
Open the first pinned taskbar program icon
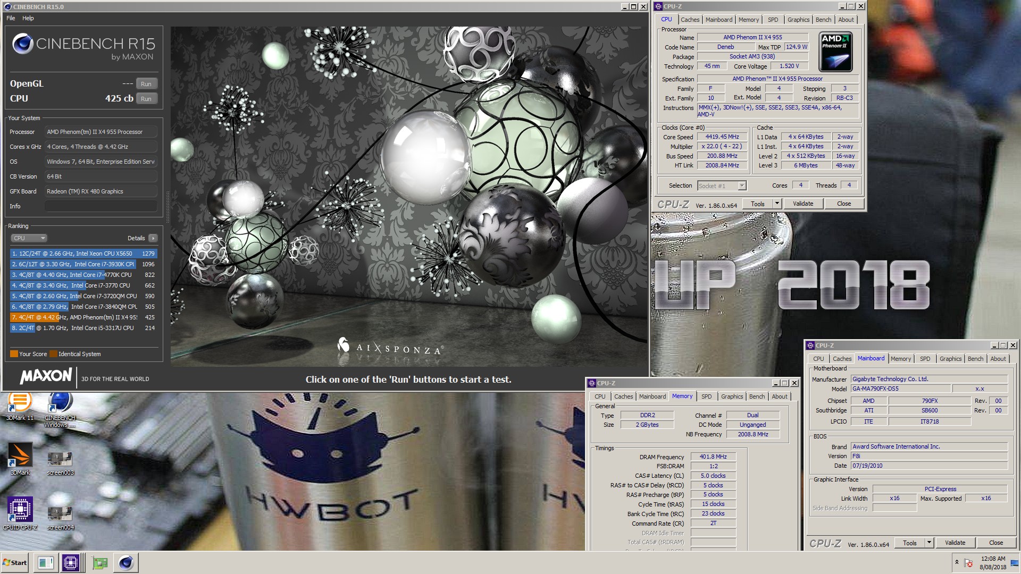pos(46,562)
